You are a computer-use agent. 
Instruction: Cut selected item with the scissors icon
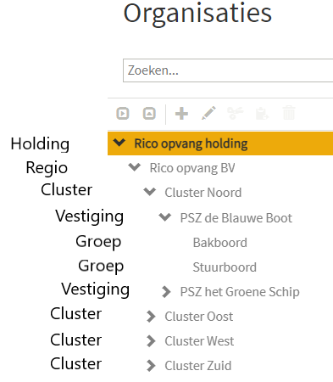pyautogui.click(x=235, y=113)
